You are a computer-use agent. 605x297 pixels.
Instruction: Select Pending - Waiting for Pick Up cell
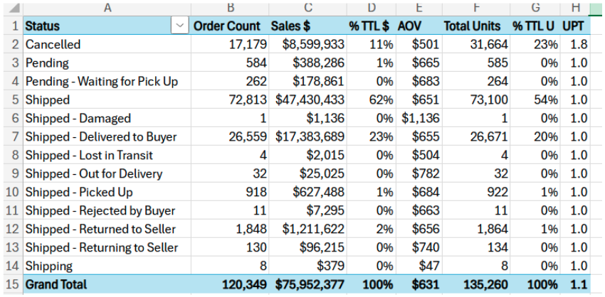coord(107,81)
